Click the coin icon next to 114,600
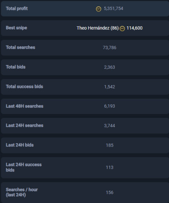Image resolution: width=169 pixels, height=203 pixels. [122, 28]
